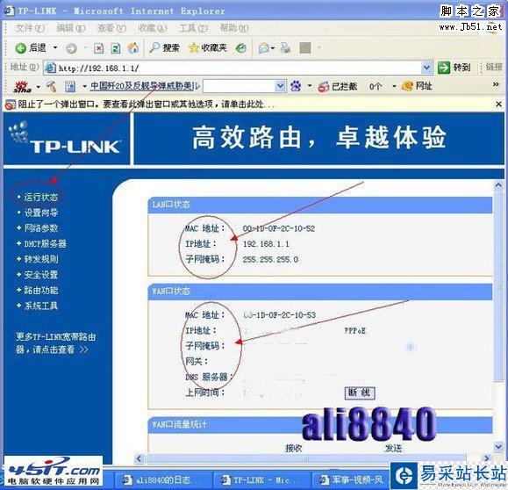Click the paw print icon in toolbar
Image resolution: width=508 pixels, height=490 pixels.
[x=296, y=86]
